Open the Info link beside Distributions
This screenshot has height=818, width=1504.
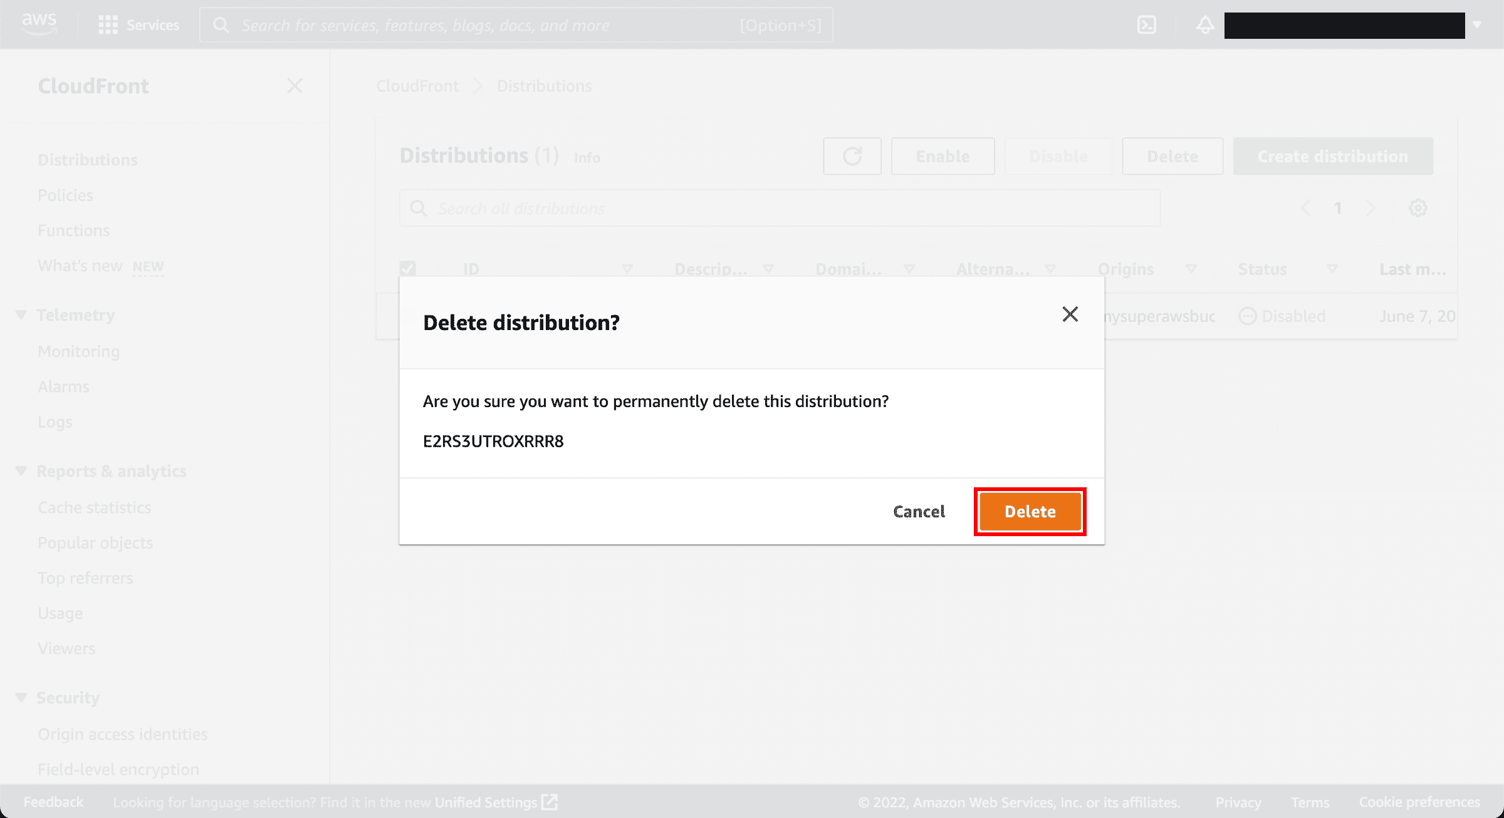pyautogui.click(x=587, y=158)
